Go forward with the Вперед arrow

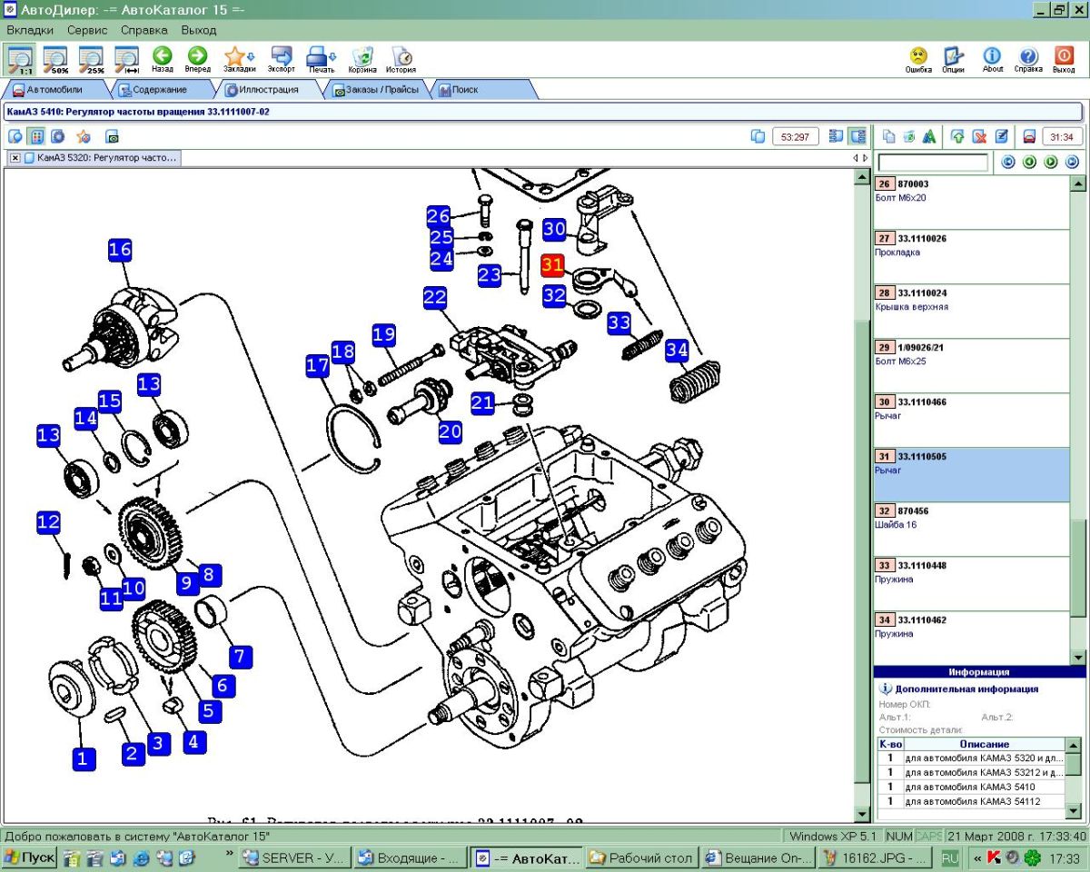[197, 59]
